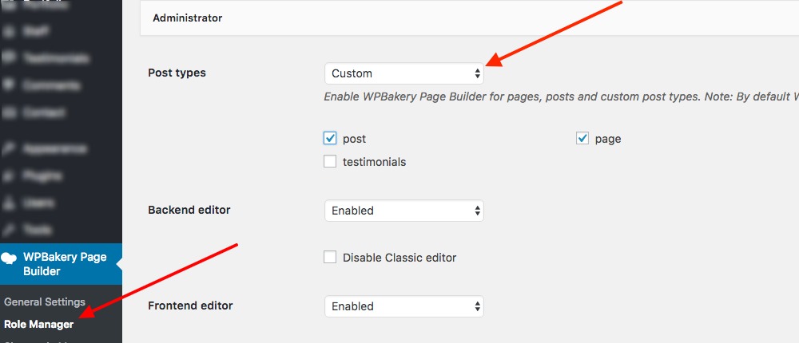
Task: Open General Settings submenu item
Action: pyautogui.click(x=45, y=302)
